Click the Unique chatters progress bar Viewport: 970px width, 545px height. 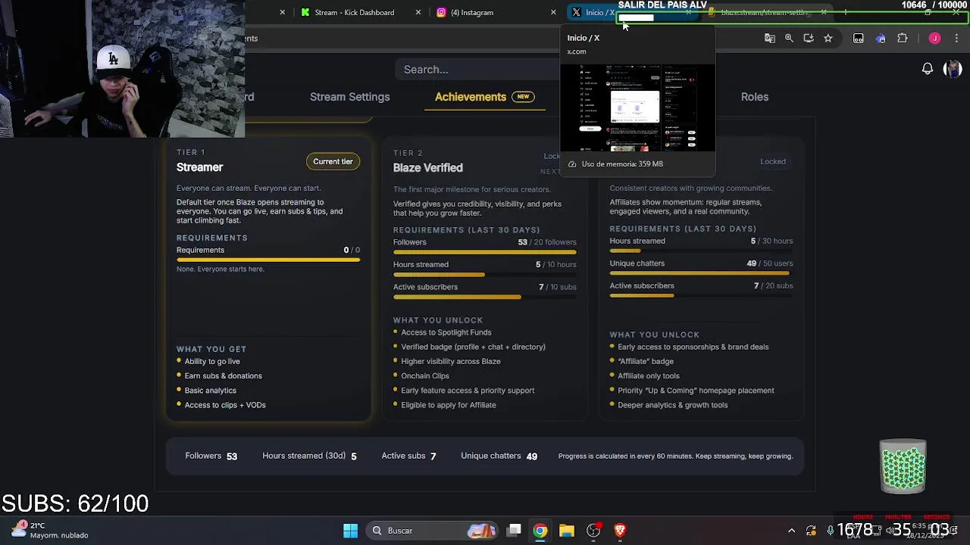[701, 273]
